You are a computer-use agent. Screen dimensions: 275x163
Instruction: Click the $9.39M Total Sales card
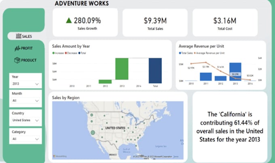pos(155,23)
